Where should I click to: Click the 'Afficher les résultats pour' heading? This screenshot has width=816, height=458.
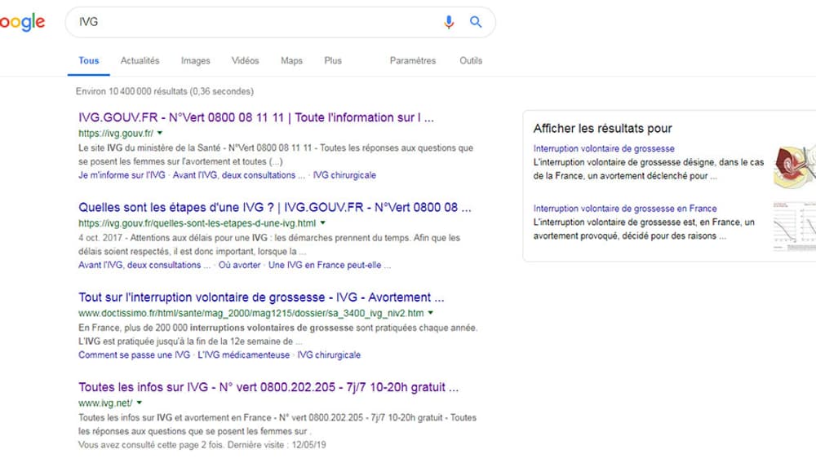tap(603, 129)
